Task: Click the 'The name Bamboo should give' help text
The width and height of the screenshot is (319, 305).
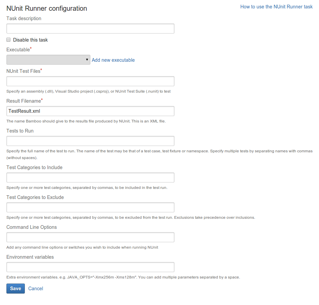Action: 86,121
